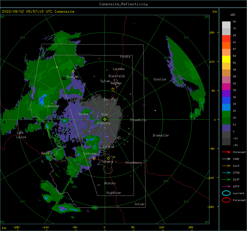This screenshot has width=247, height=231.
Task: Click the yellow diamond marker near RockyMH
Action: (x=73, y=72)
